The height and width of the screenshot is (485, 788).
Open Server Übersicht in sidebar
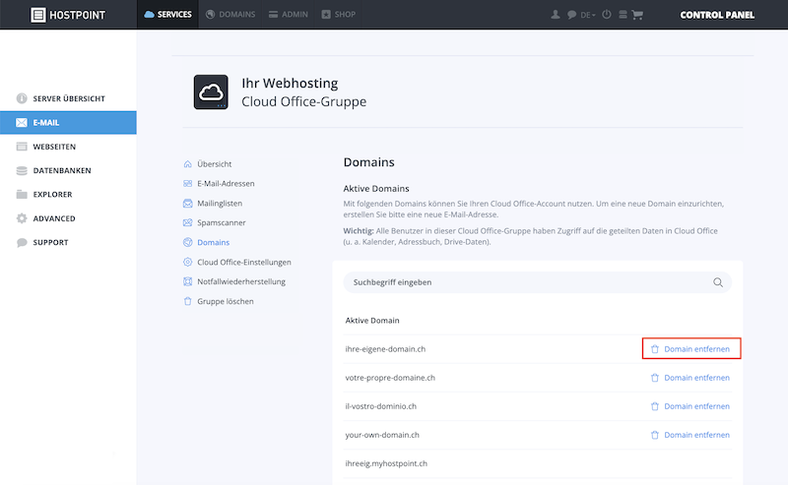point(68,98)
